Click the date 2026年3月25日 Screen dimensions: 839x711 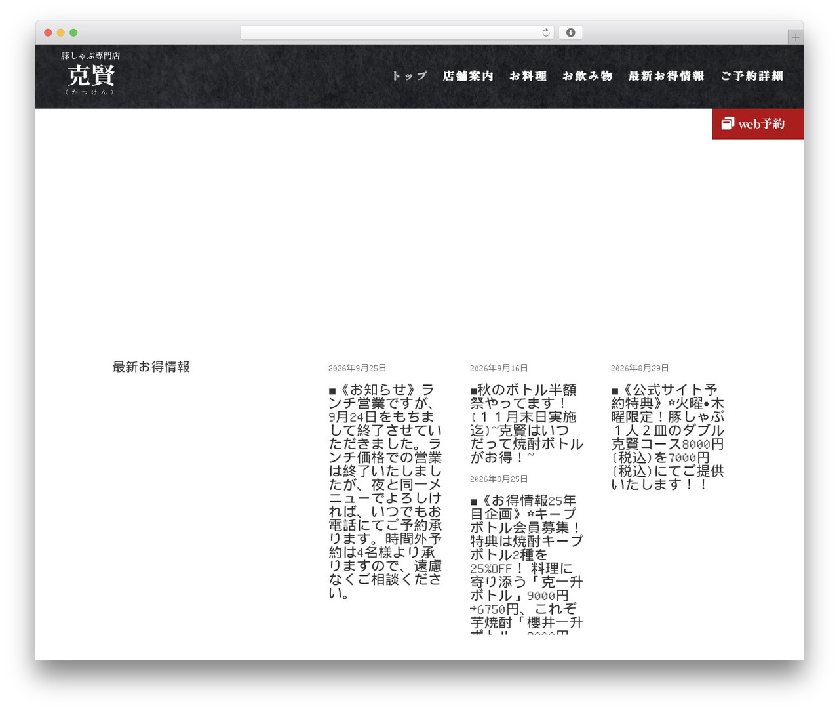(499, 479)
